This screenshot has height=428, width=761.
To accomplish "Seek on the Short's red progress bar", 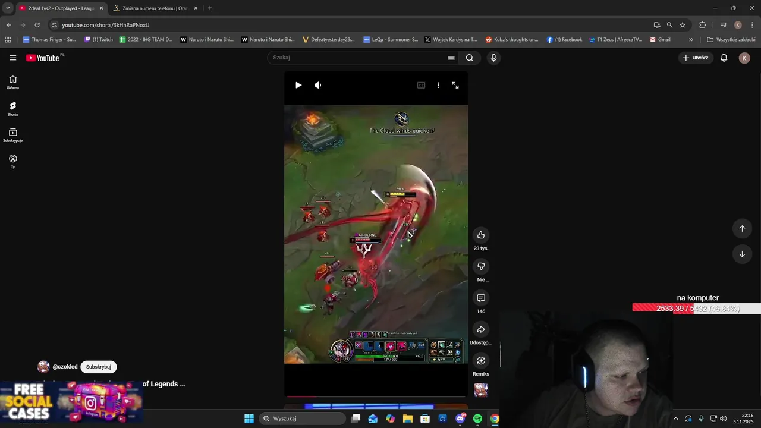I will tap(376, 396).
